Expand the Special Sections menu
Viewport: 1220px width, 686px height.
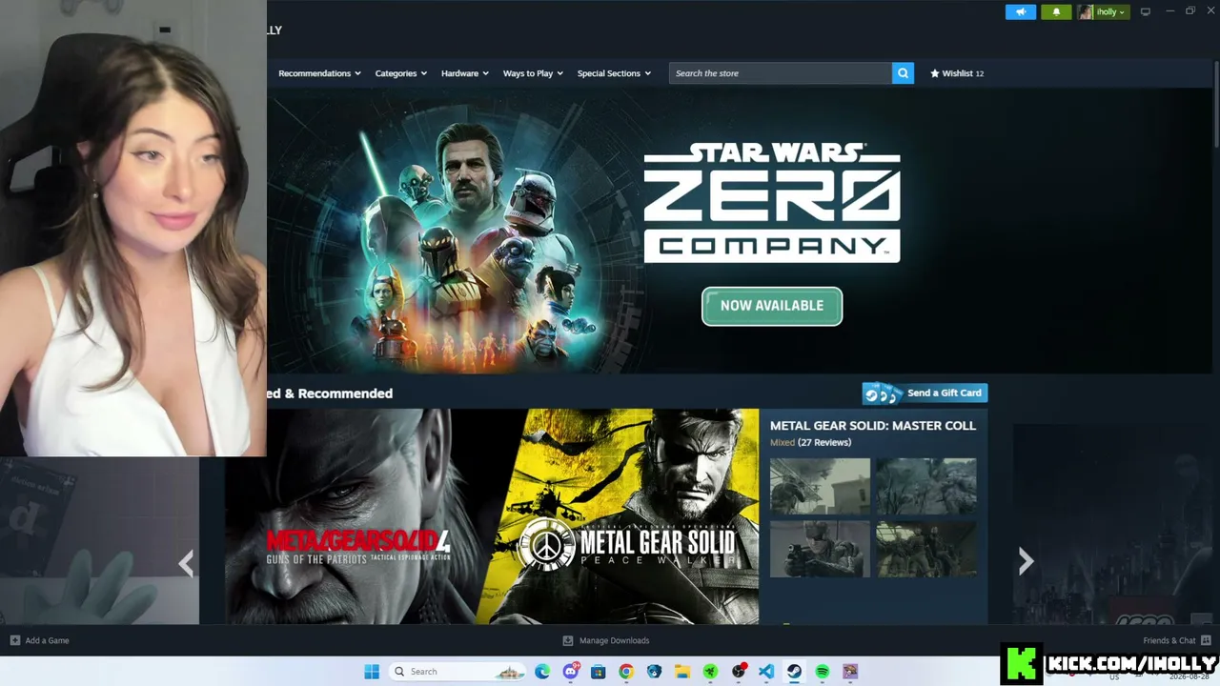pyautogui.click(x=614, y=73)
